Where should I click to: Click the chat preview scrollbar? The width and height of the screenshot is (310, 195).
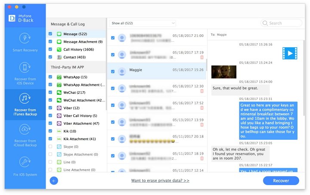[x=304, y=78]
